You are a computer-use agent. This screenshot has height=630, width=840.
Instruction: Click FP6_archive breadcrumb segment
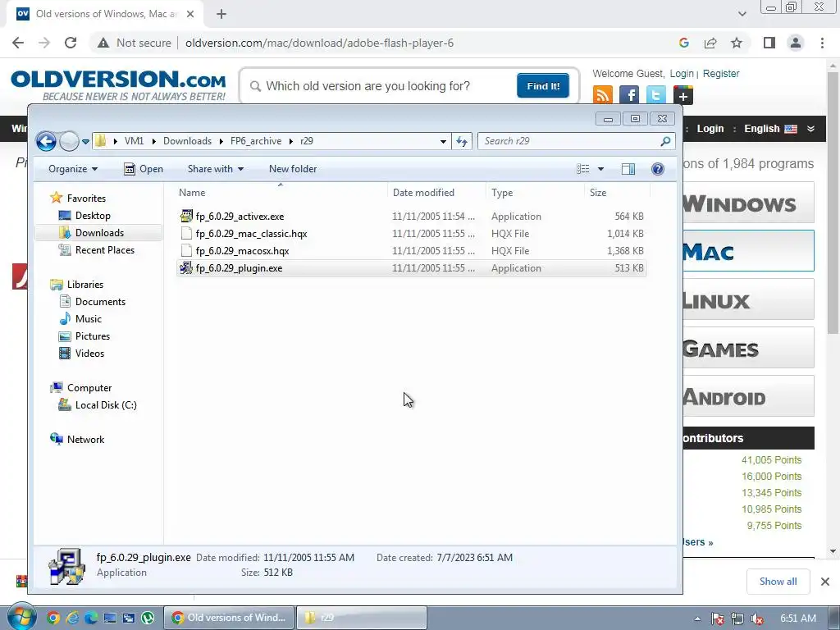pos(256,141)
